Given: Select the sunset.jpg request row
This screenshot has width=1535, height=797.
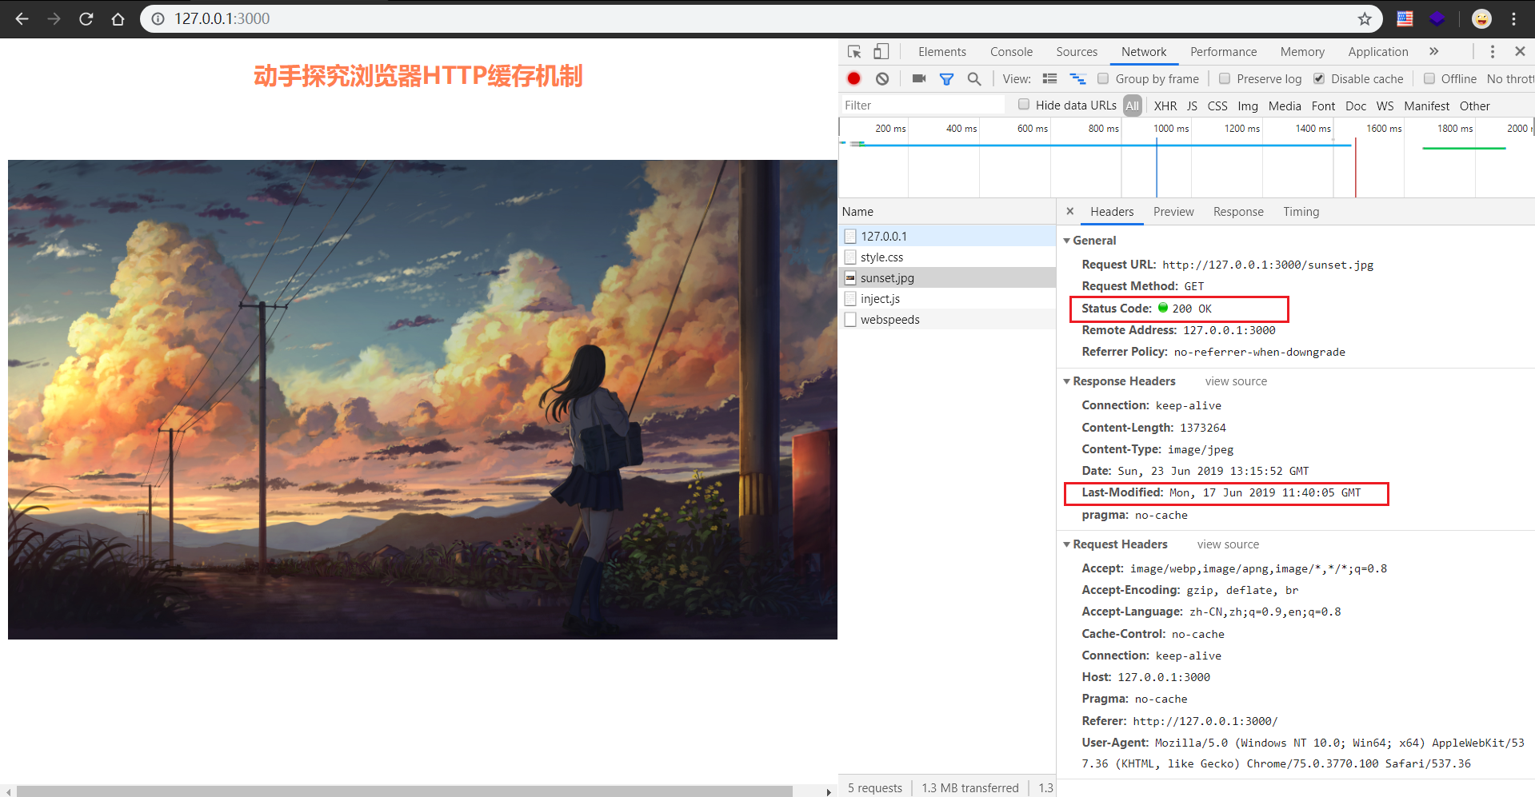Looking at the screenshot, I should [947, 277].
